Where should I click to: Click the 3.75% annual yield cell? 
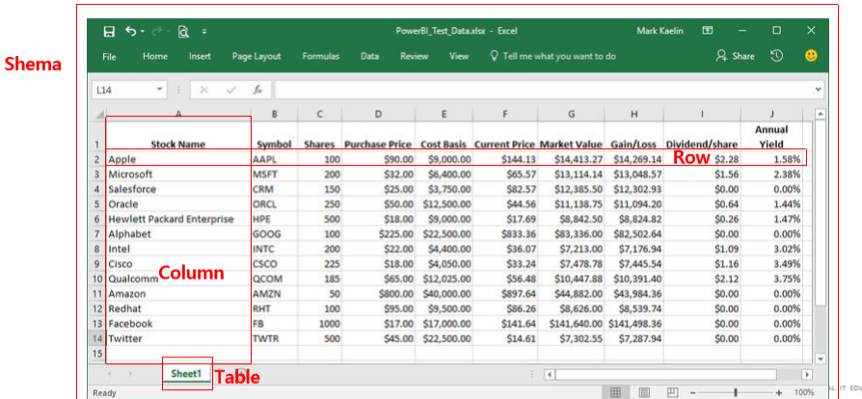pos(771,279)
